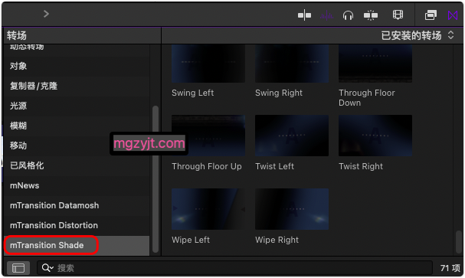This screenshot has width=465, height=278.
Task: Toggle the snapping icon in toolbar
Action: (x=305, y=15)
